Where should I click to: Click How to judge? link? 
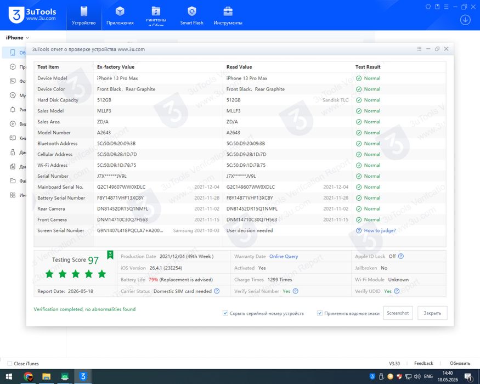(x=380, y=230)
